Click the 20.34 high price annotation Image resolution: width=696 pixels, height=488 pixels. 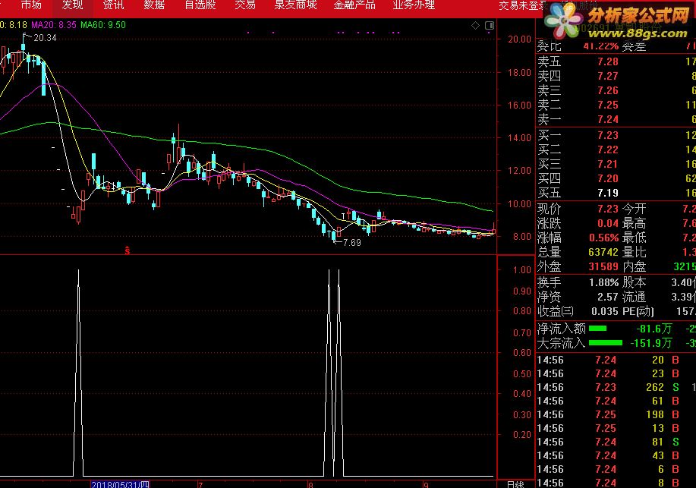(x=46, y=38)
